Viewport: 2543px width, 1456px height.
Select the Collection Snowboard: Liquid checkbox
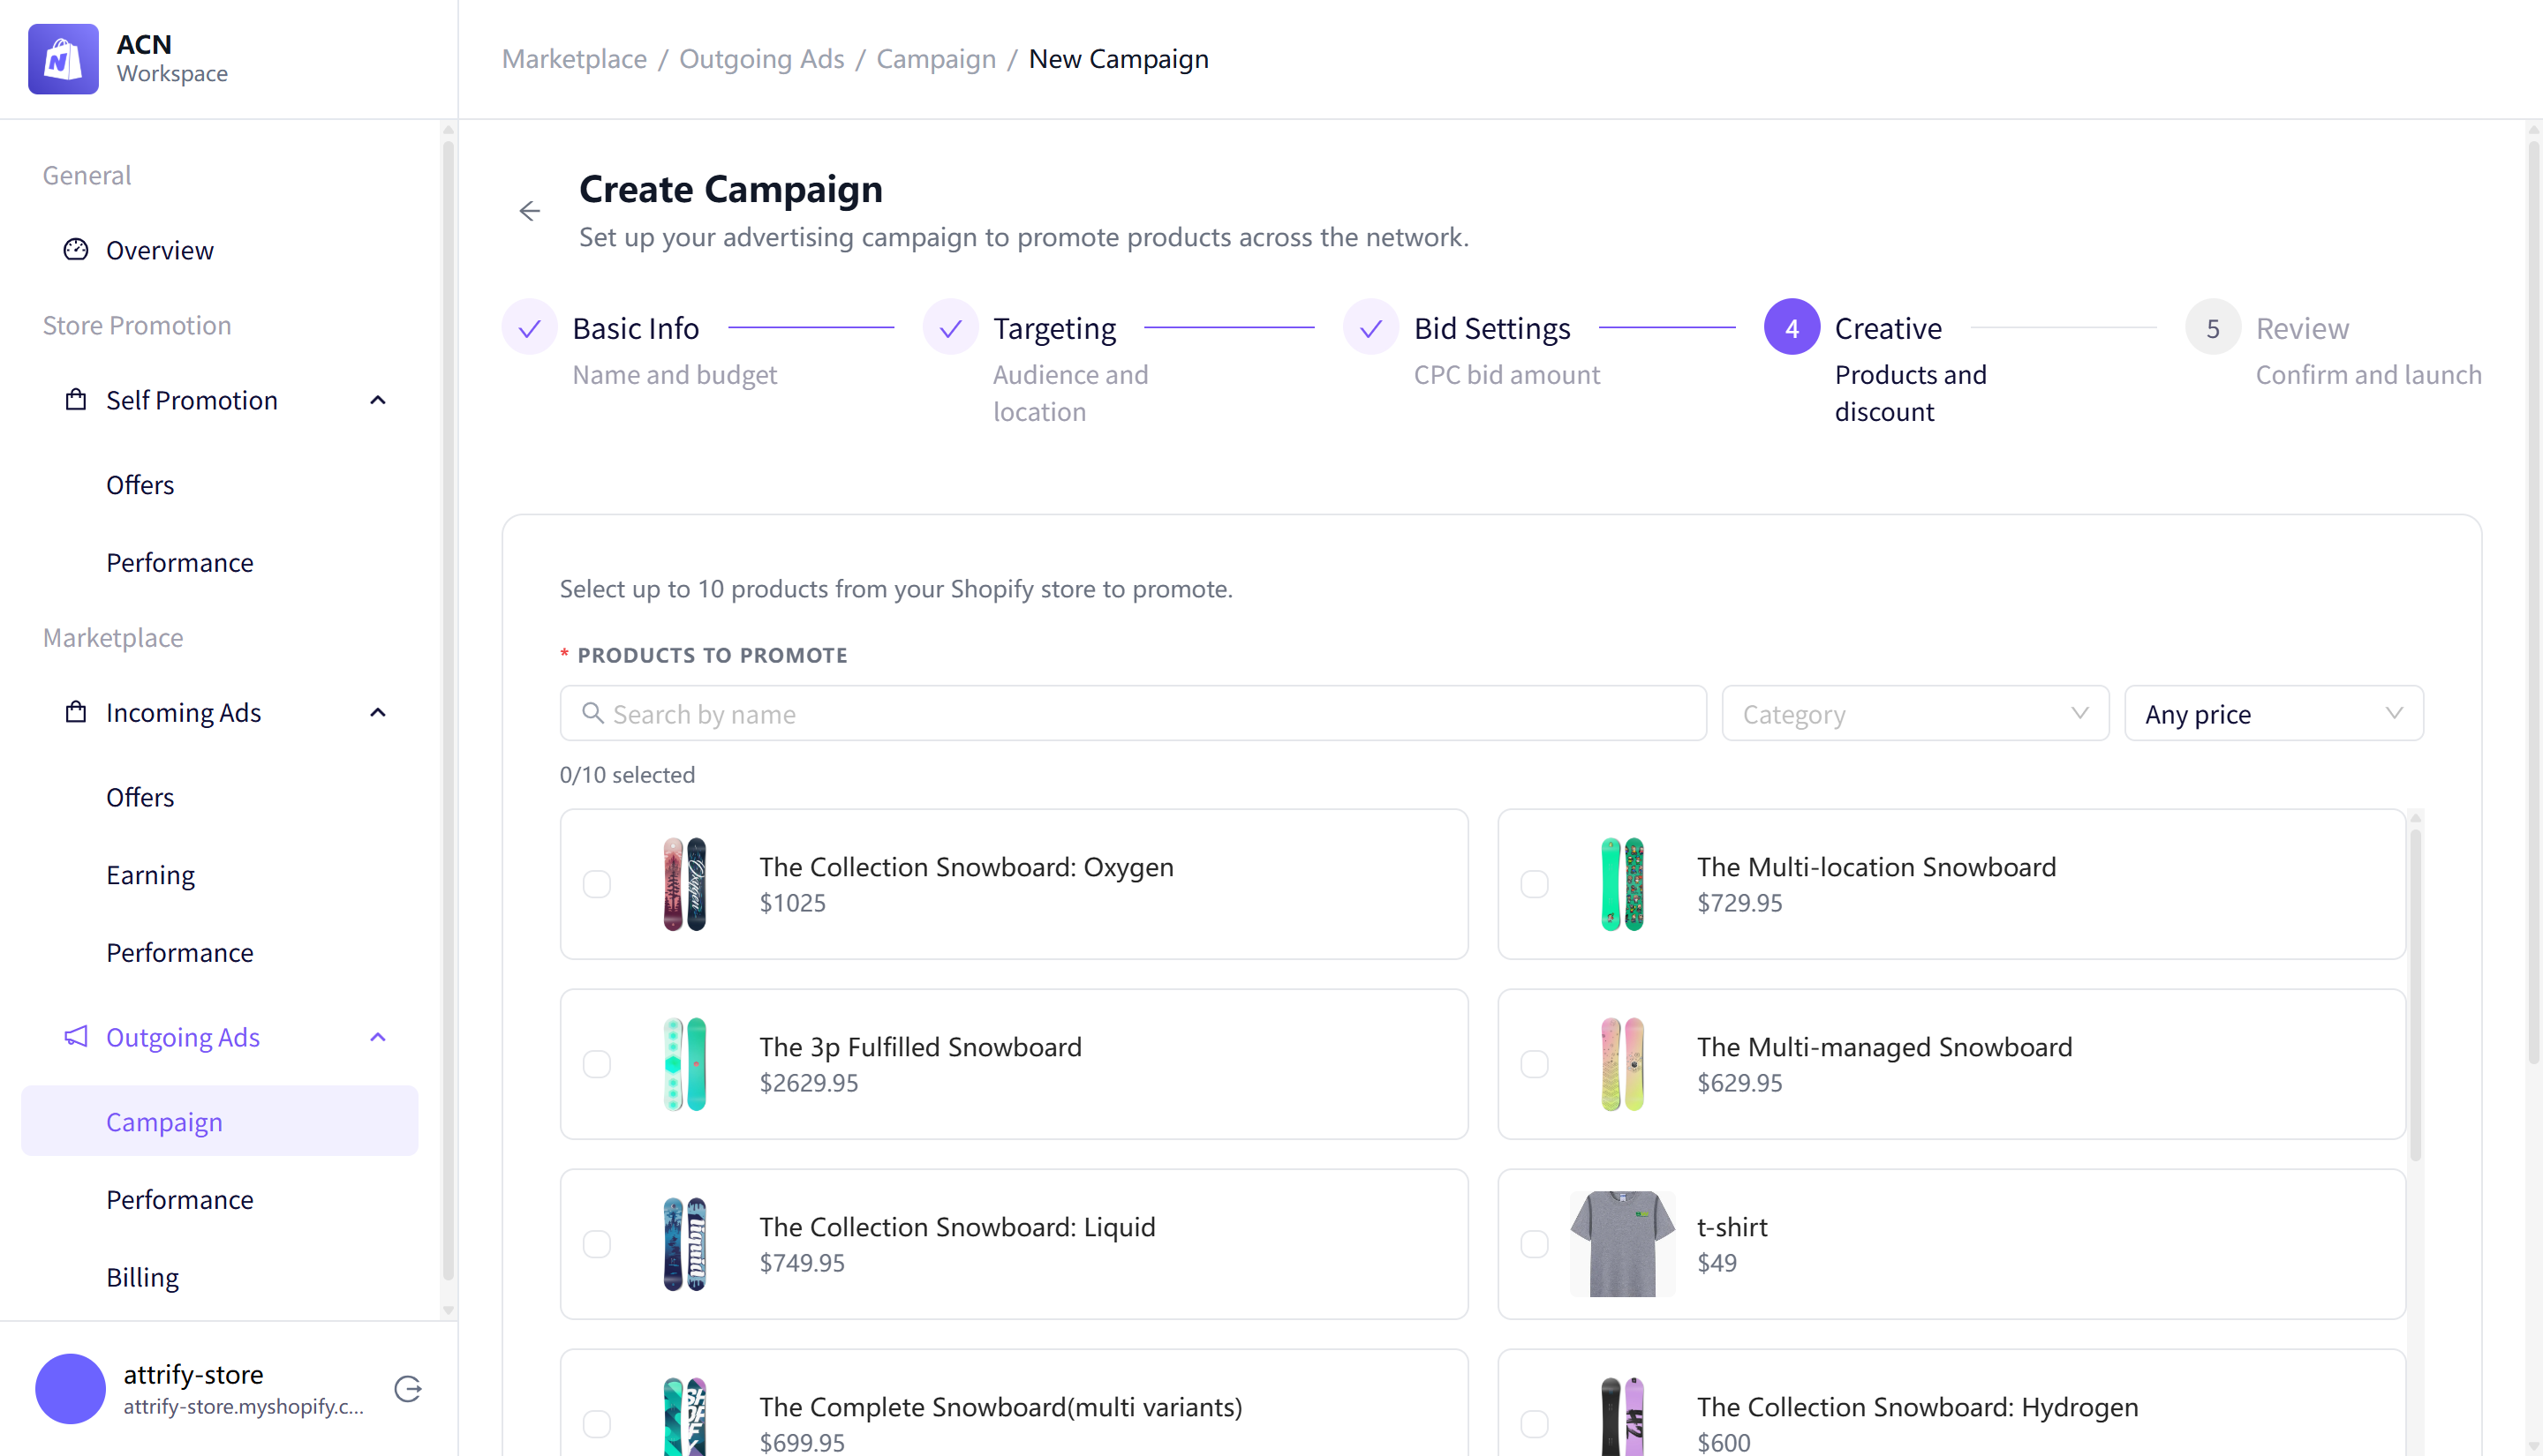pos(597,1244)
